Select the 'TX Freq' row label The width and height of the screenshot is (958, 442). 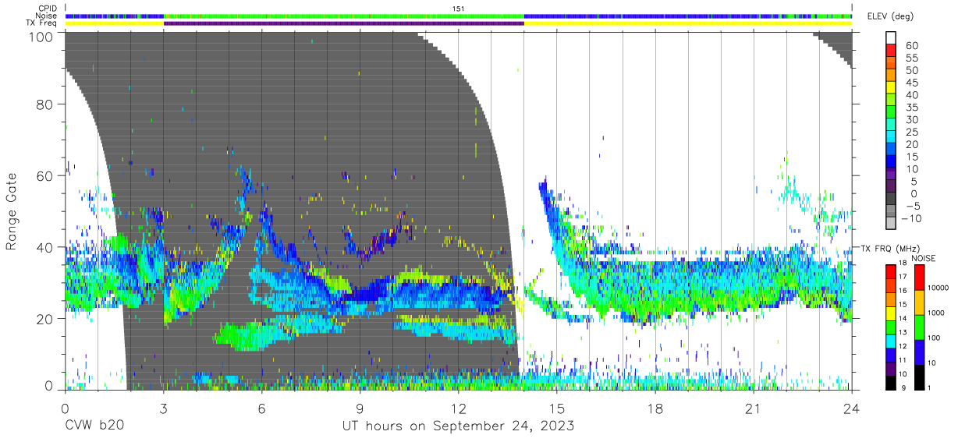43,23
